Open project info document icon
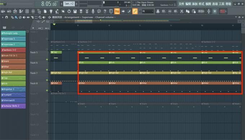245x140 pixels. click(x=45, y=11)
